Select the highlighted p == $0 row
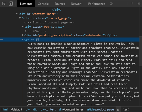Image resolution: width=142 pixels, height=112 pixels. click(x=70, y=40)
